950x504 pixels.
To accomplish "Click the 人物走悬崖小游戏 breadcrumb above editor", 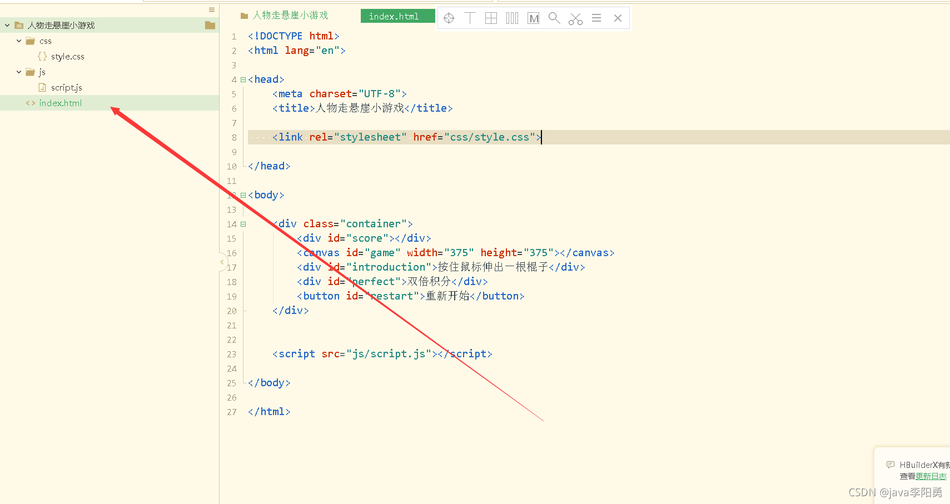I will click(290, 16).
